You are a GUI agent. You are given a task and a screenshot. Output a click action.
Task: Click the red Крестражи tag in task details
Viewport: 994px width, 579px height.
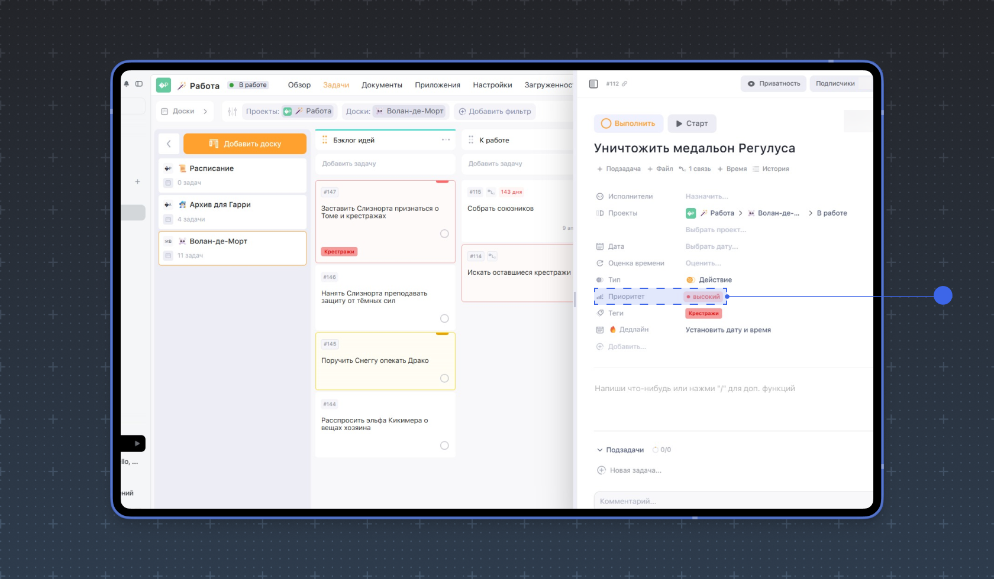pos(703,314)
